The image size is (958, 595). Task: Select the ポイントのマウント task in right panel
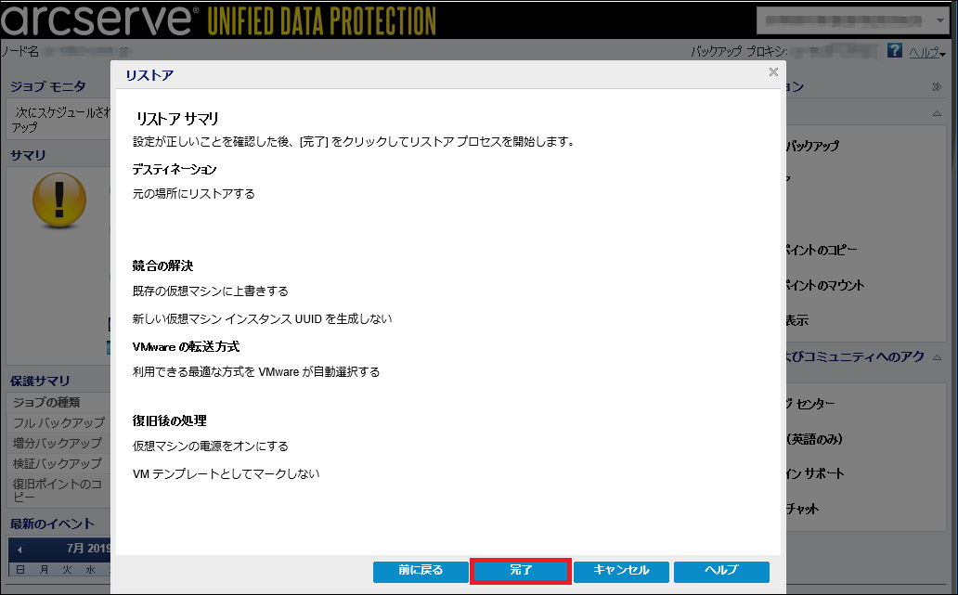point(825,285)
